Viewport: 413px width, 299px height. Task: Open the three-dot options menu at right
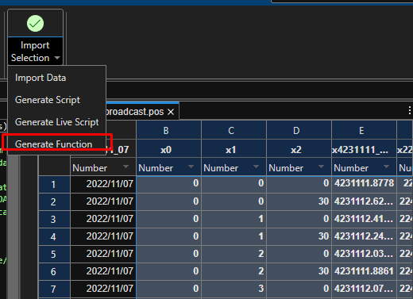pyautogui.click(x=410, y=110)
